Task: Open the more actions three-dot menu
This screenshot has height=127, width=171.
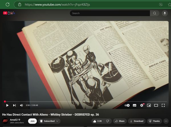Action: [166, 121]
